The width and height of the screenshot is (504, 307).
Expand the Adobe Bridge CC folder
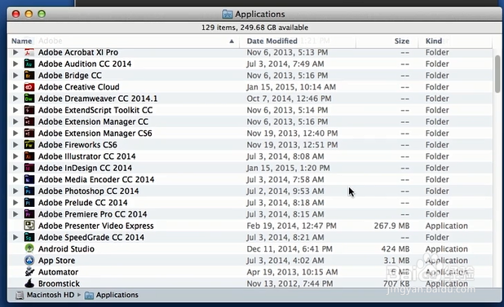click(15, 76)
